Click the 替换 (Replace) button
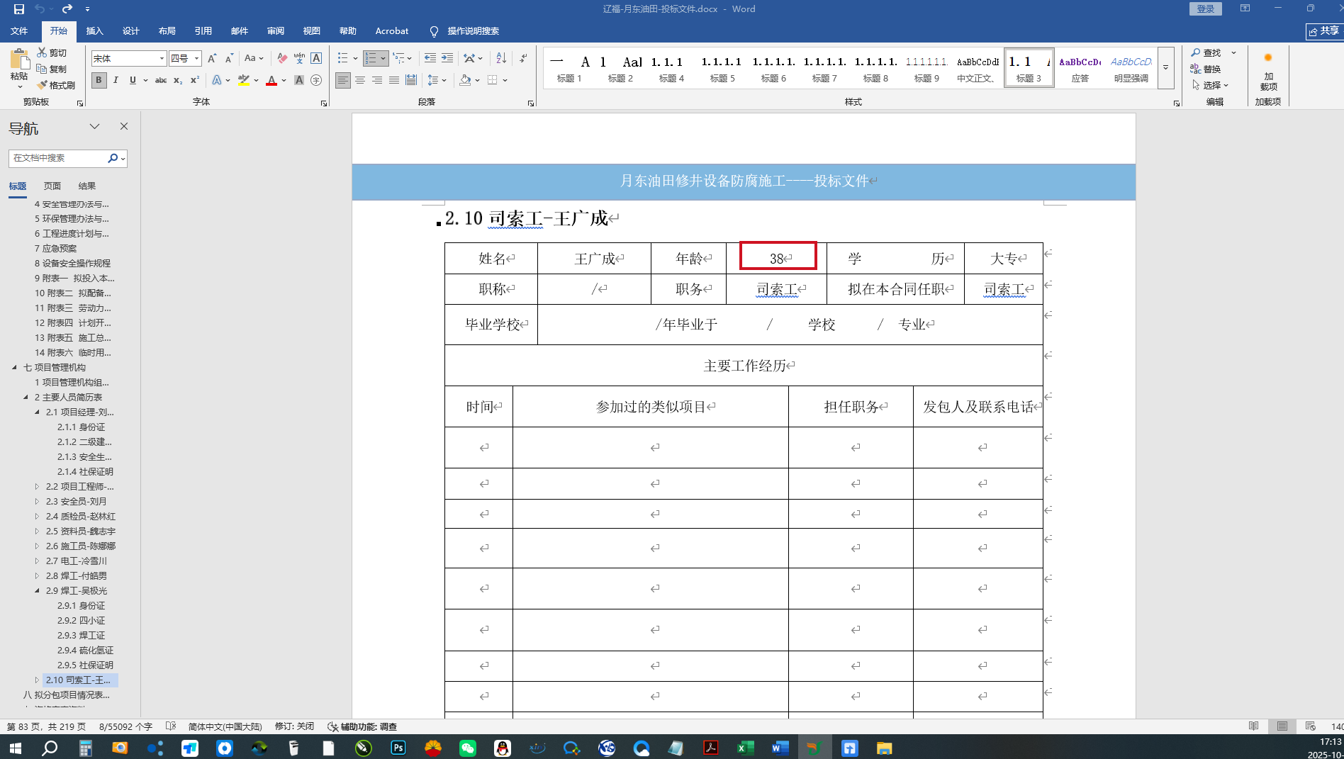 click(1206, 69)
